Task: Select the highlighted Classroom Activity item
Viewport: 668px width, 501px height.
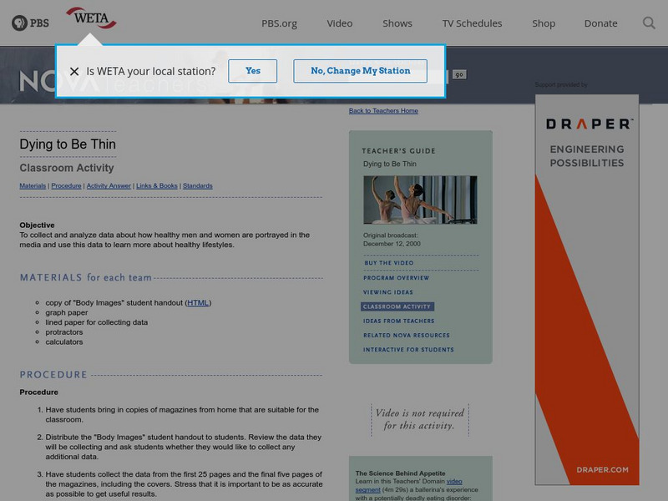Action: [397, 306]
